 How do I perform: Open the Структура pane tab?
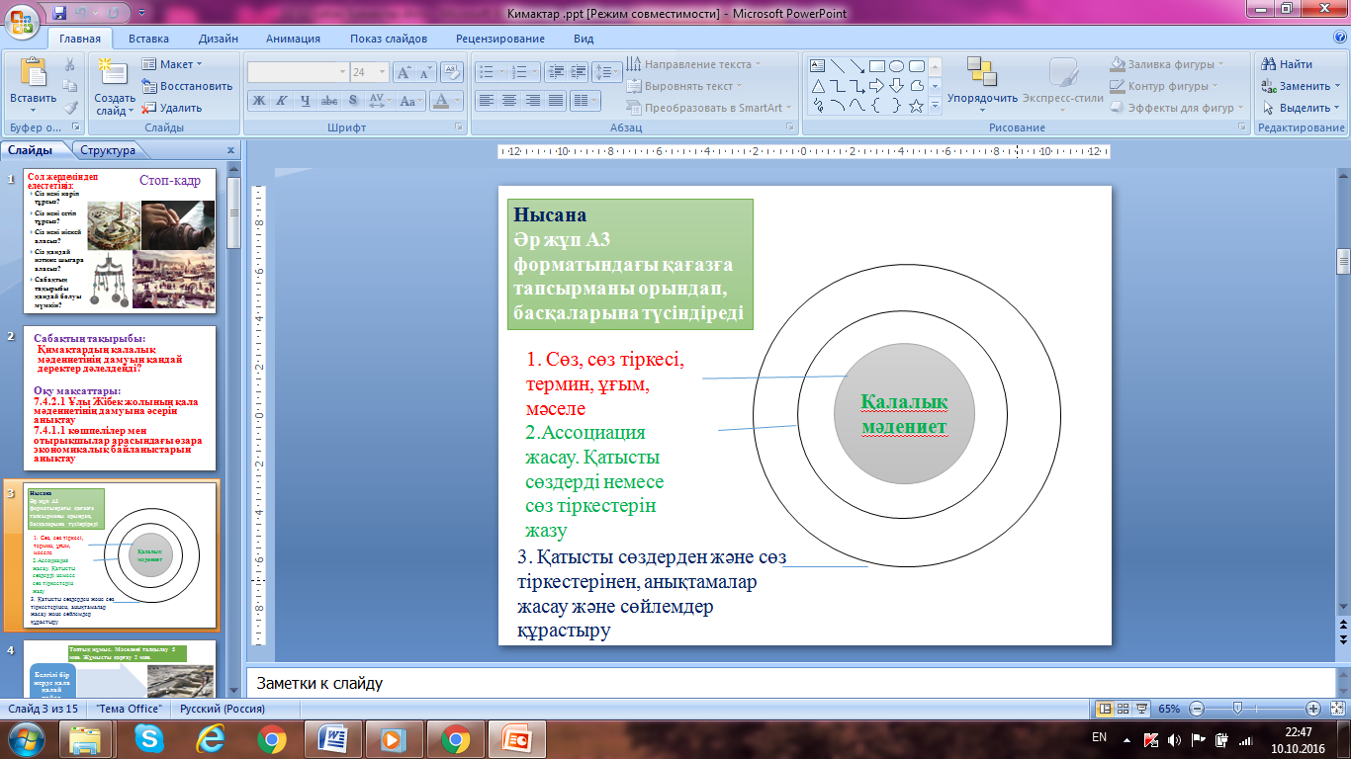coord(108,150)
